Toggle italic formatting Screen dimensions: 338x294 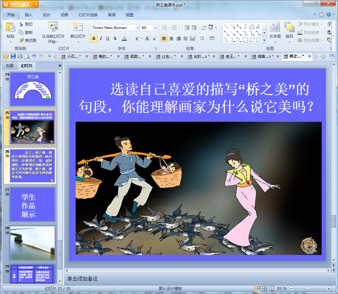tap(101, 38)
